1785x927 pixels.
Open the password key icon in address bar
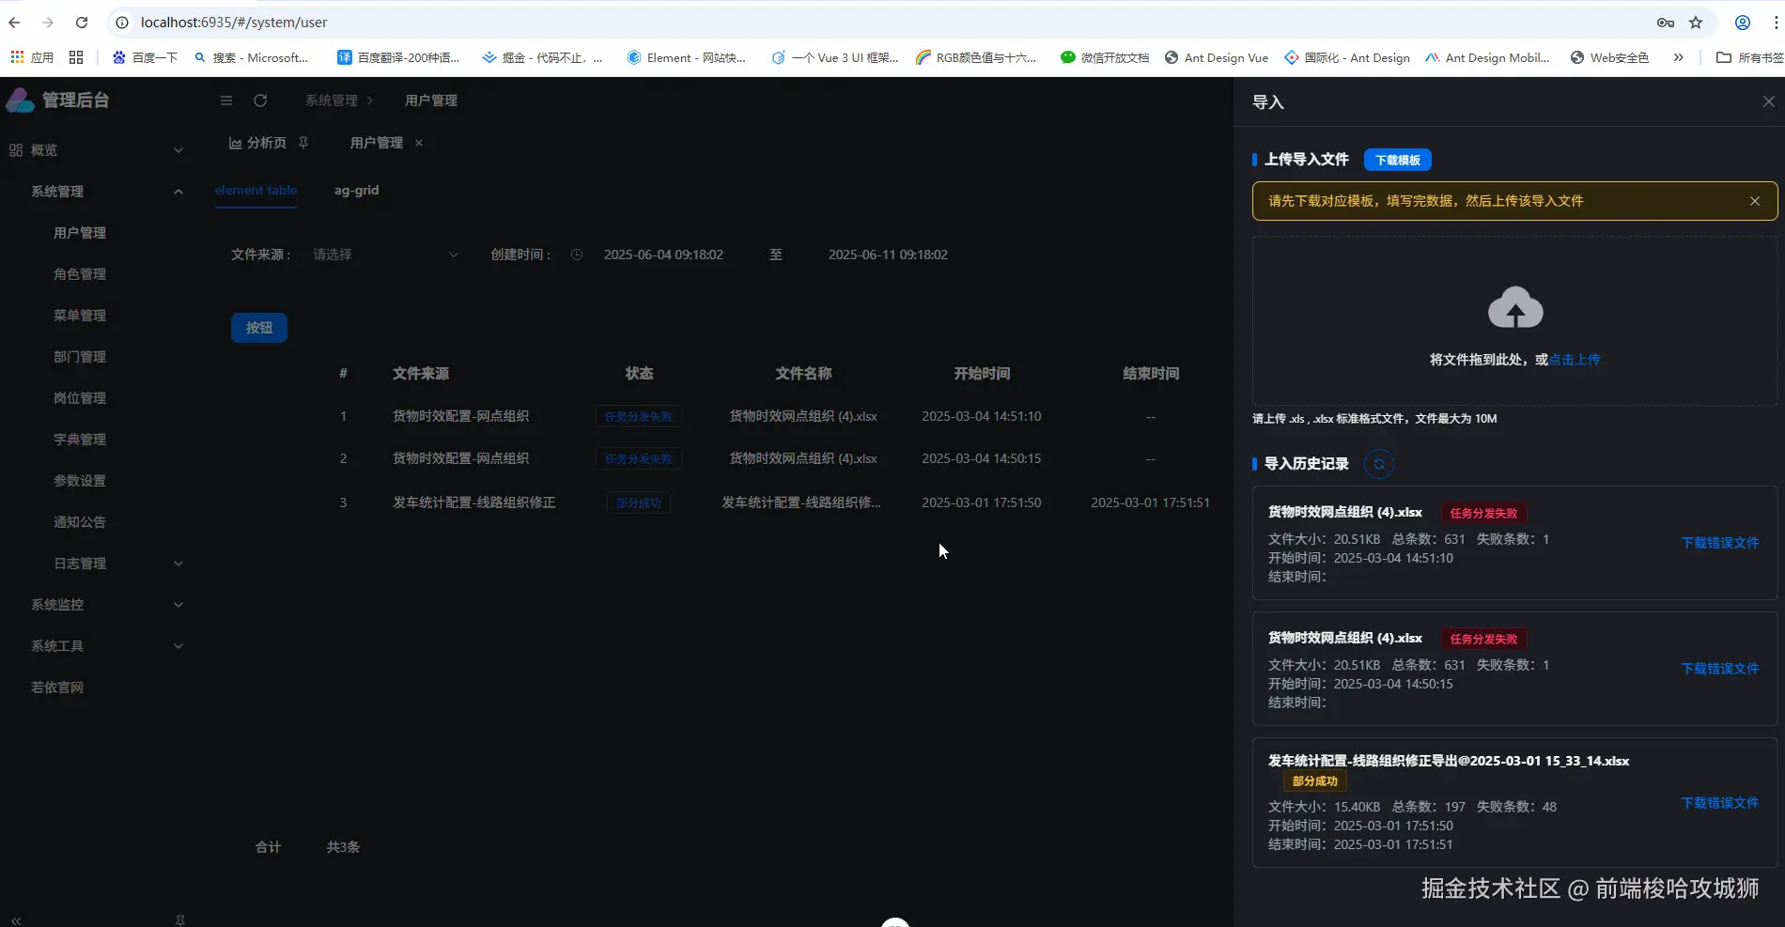point(1666,23)
